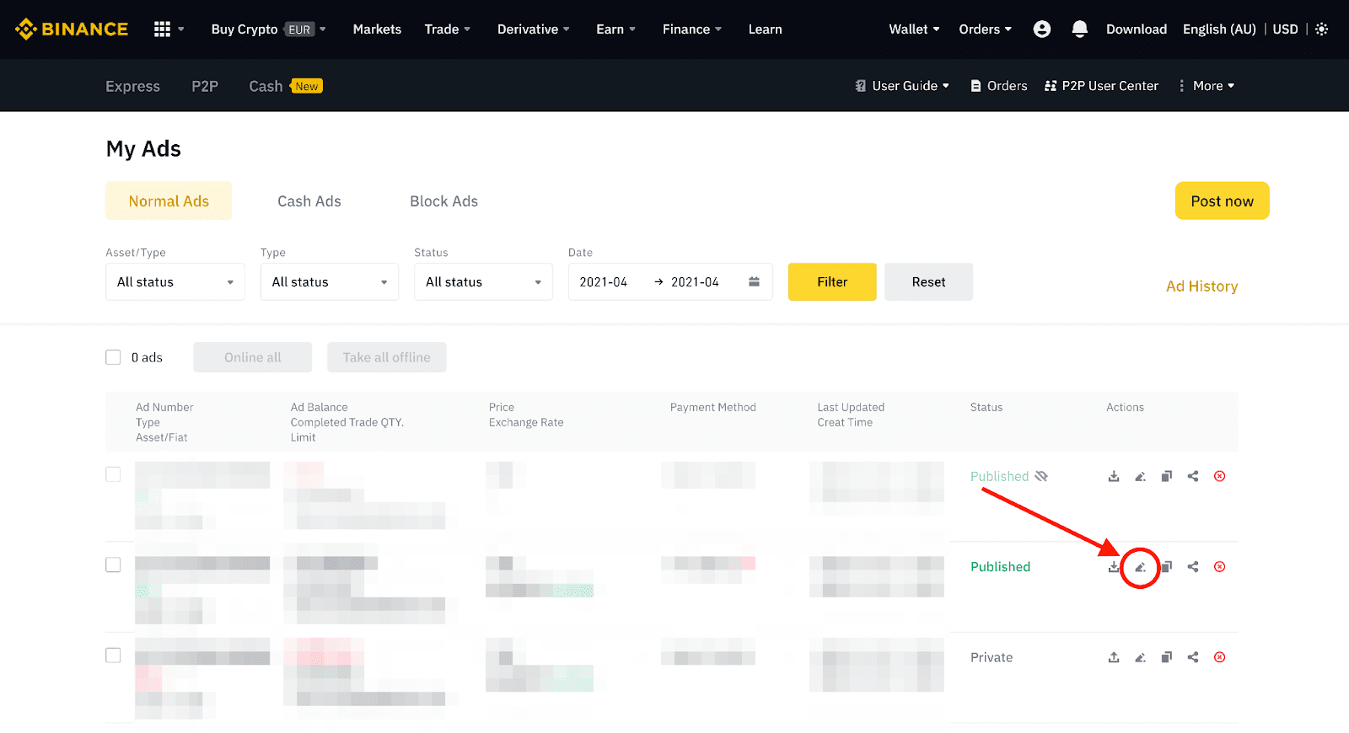Click the Post now button
The image size is (1349, 733).
pyautogui.click(x=1223, y=201)
